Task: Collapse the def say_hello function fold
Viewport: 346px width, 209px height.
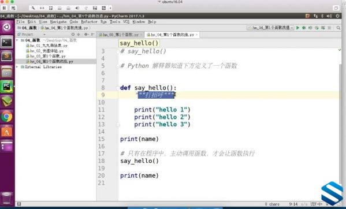Action: pyautogui.click(x=118, y=88)
